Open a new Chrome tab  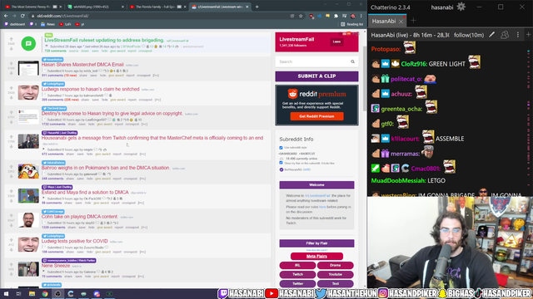257,7
